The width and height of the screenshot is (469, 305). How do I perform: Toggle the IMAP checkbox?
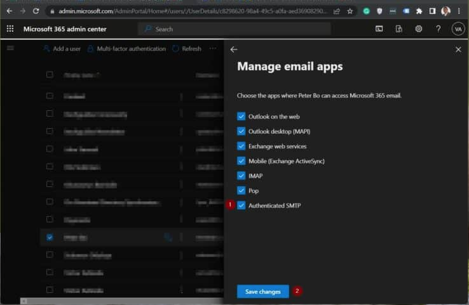[x=241, y=176]
